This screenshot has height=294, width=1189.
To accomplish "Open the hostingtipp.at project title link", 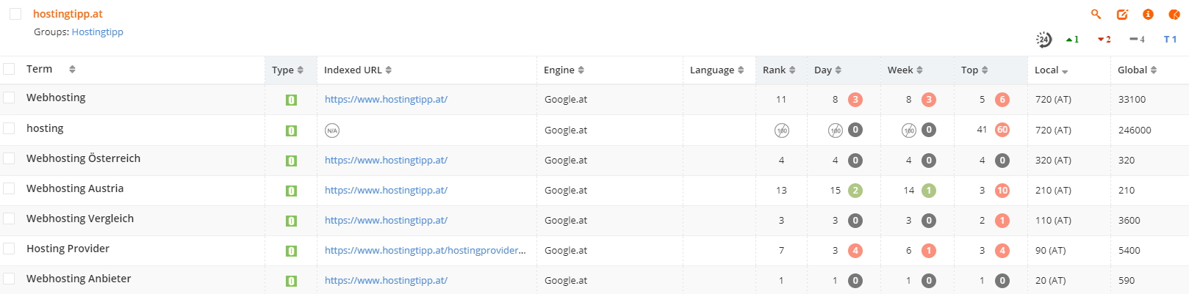I will [x=68, y=14].
